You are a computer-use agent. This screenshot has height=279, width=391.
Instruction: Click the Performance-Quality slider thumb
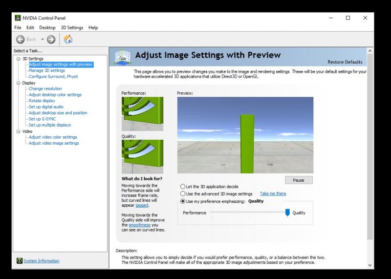[x=287, y=213]
